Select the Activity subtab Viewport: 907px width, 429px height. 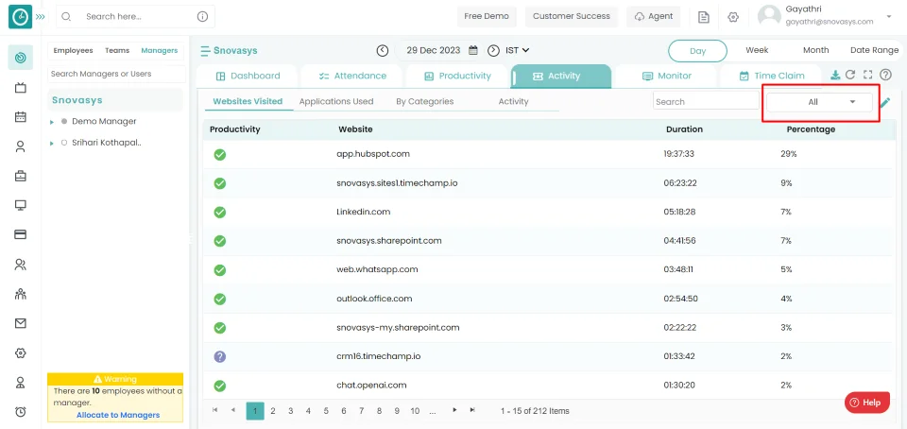pos(513,101)
